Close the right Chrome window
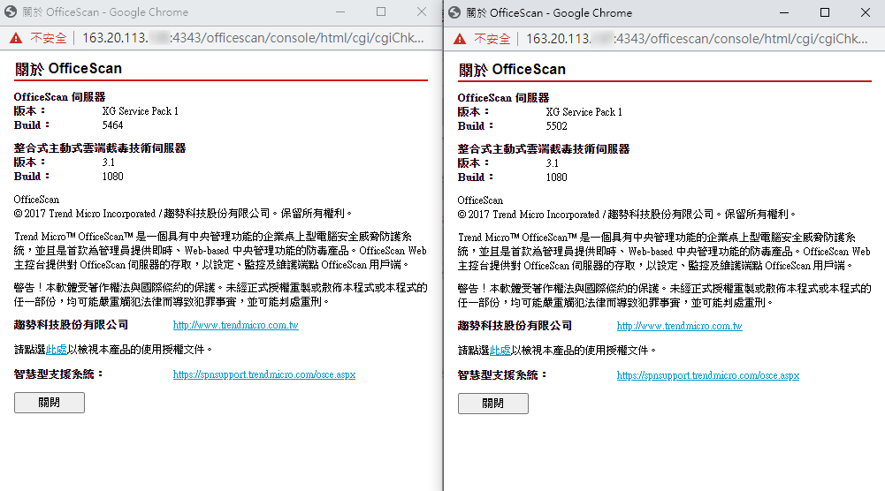The image size is (885, 491). coord(866,12)
